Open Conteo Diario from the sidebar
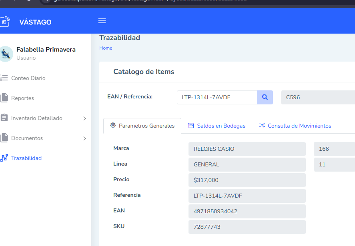The image size is (355, 246). point(28,78)
